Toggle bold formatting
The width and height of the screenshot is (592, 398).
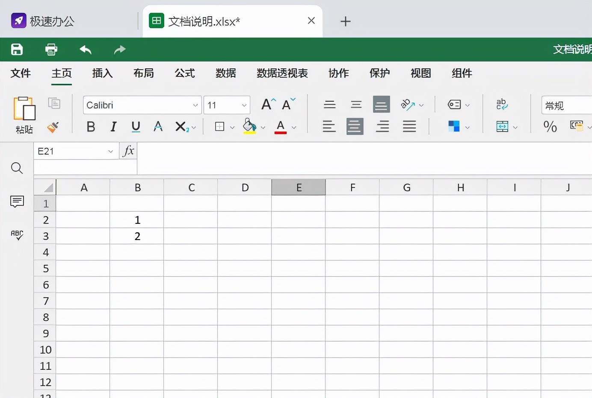tap(91, 126)
